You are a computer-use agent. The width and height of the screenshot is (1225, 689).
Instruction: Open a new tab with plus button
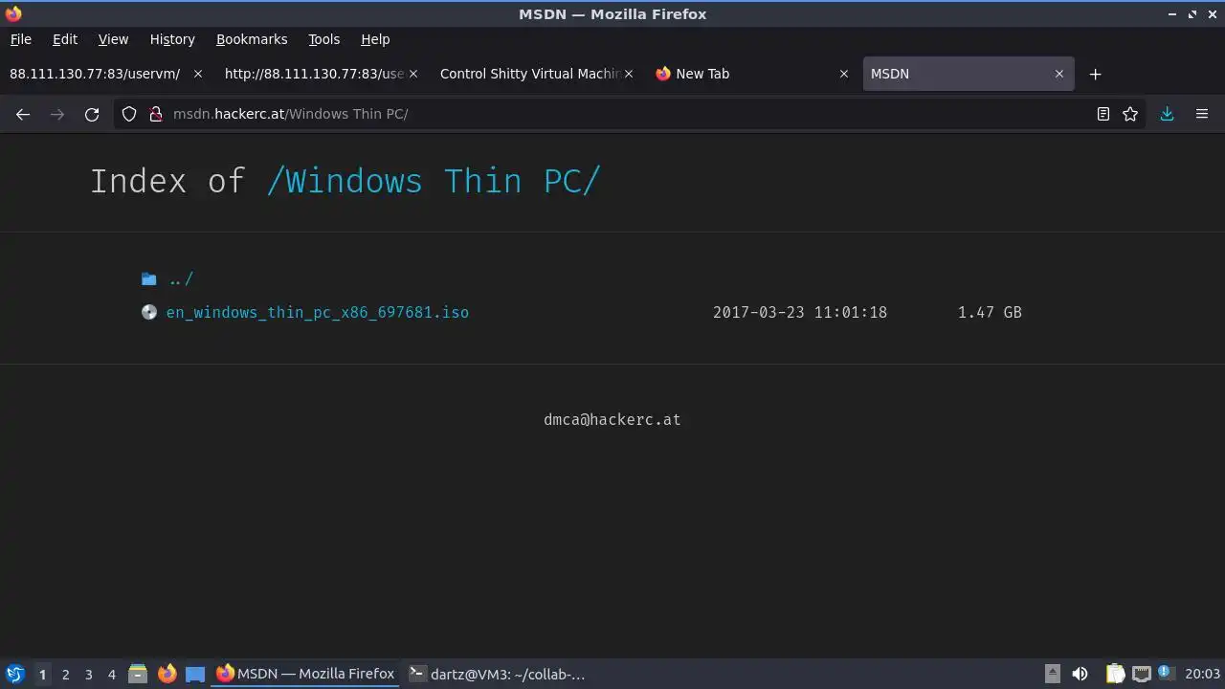(x=1096, y=74)
